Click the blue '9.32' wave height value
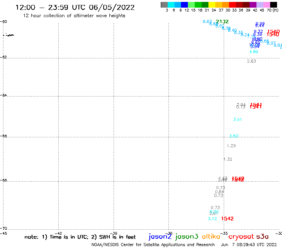Image resolution: width=282 pixels, height=248 pixels. 258,32
